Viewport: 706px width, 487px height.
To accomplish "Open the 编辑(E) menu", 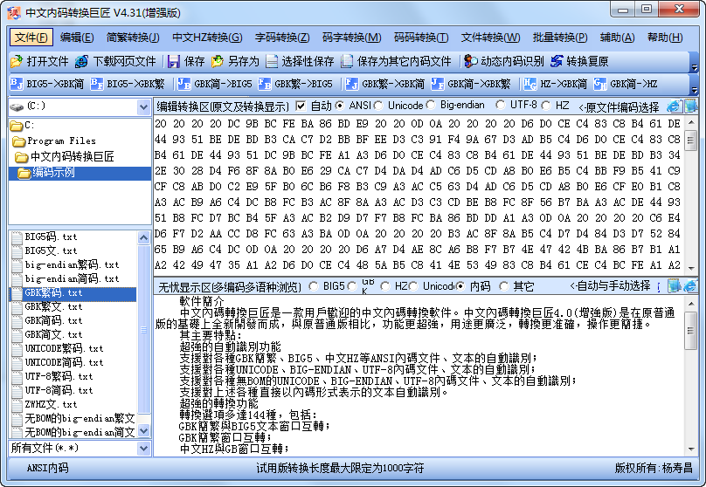I will 77,38.
